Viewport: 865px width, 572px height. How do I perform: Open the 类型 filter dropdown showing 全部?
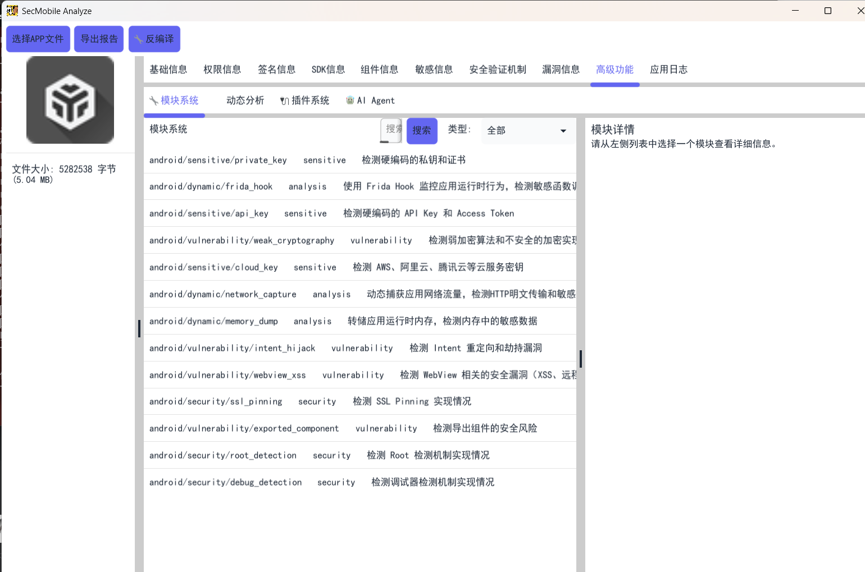(x=527, y=130)
